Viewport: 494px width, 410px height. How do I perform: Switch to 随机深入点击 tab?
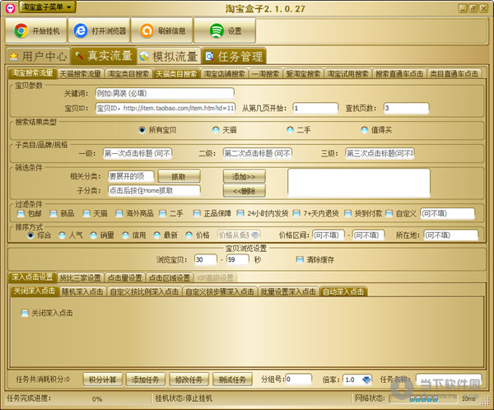pyautogui.click(x=82, y=291)
